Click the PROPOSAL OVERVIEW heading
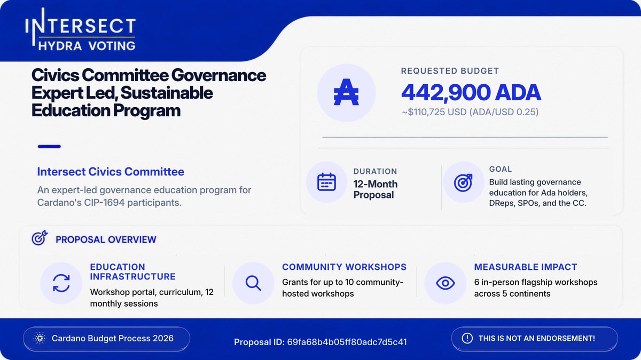The width and height of the screenshot is (641, 360). [x=106, y=239]
